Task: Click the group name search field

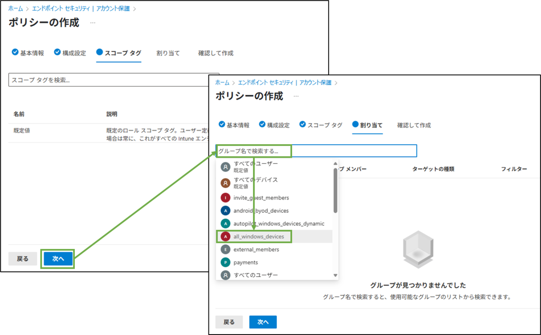Action: (316, 151)
